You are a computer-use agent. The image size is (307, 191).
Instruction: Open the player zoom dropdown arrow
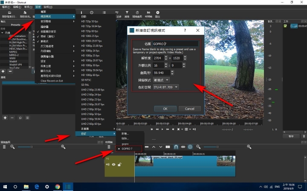point(182,129)
